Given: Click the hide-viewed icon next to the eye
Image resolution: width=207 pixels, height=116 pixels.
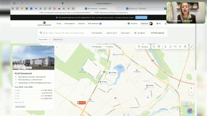Looking at the screenshot, I should [x=159, y=46].
